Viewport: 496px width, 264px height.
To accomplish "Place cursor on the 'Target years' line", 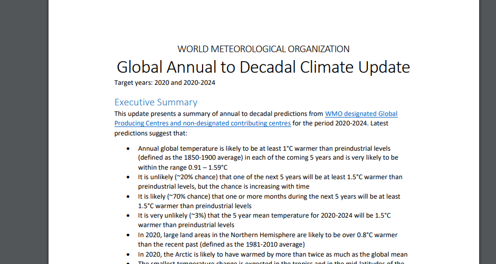I will tap(165, 83).
